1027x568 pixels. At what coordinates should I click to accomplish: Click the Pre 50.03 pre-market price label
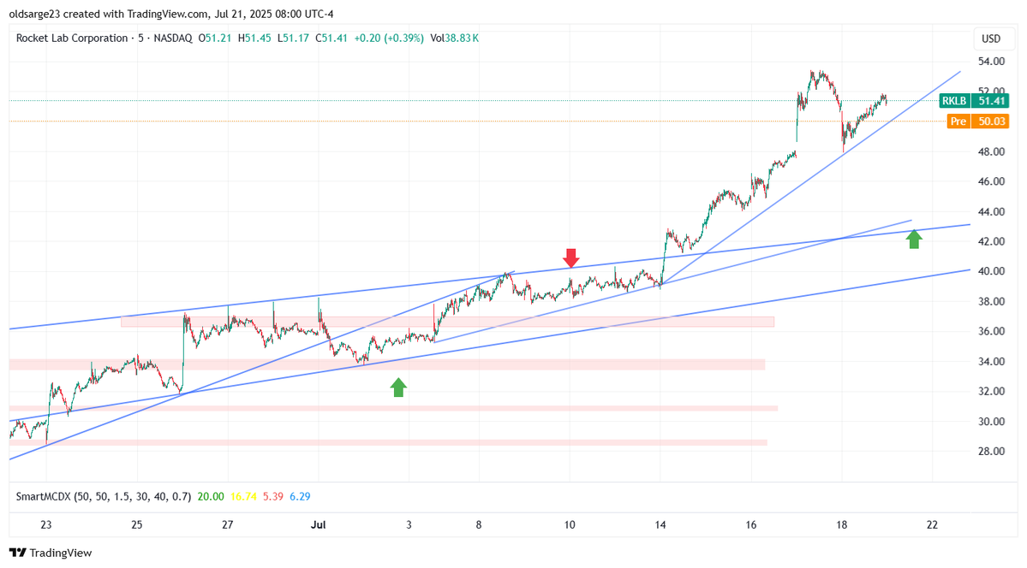[978, 121]
